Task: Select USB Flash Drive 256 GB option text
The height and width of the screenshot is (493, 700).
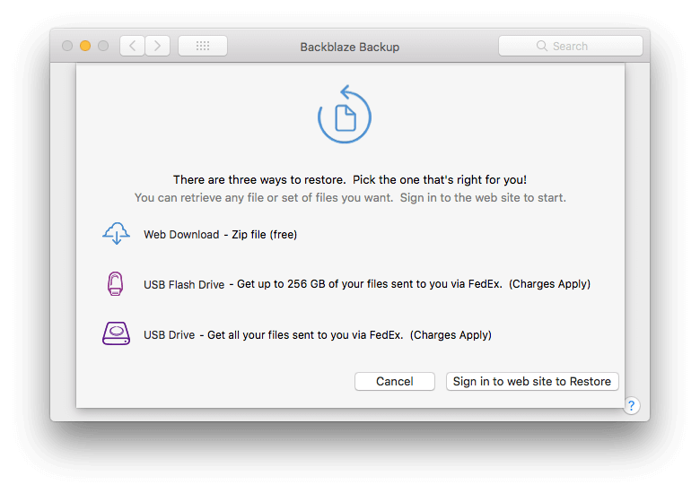Action: coord(367,284)
